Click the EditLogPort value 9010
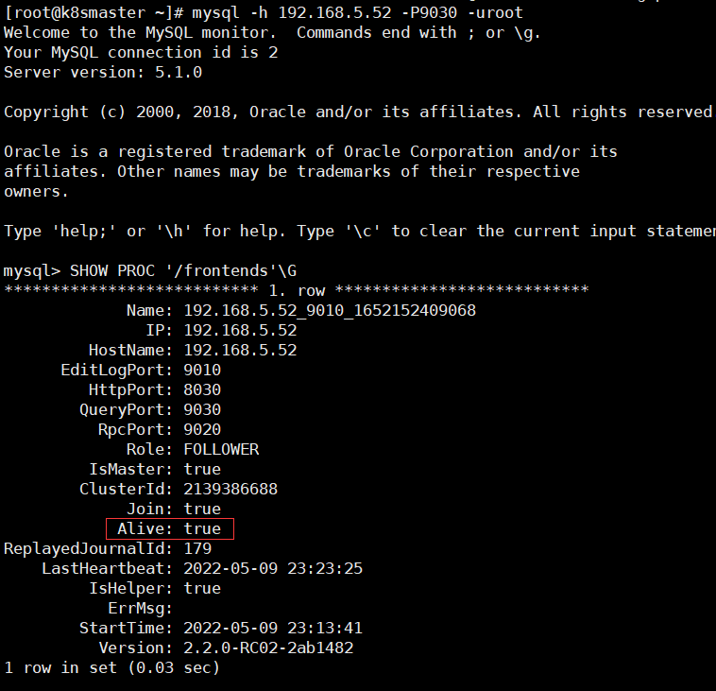716x691 pixels. [x=202, y=371]
